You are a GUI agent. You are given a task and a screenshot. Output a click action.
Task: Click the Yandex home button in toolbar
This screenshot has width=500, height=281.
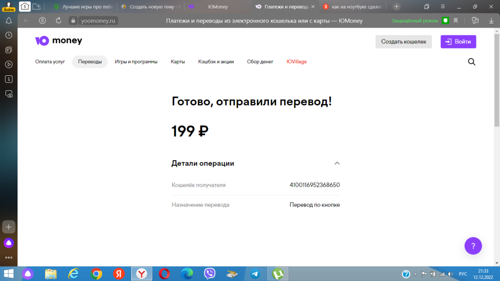42,20
